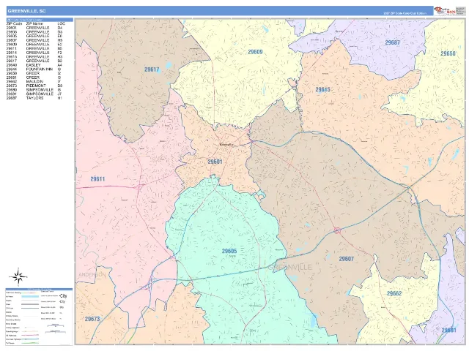Select the 29681 ZIP label on map
Image resolution: width=469 pixels, height=351 pixels.
click(x=448, y=330)
